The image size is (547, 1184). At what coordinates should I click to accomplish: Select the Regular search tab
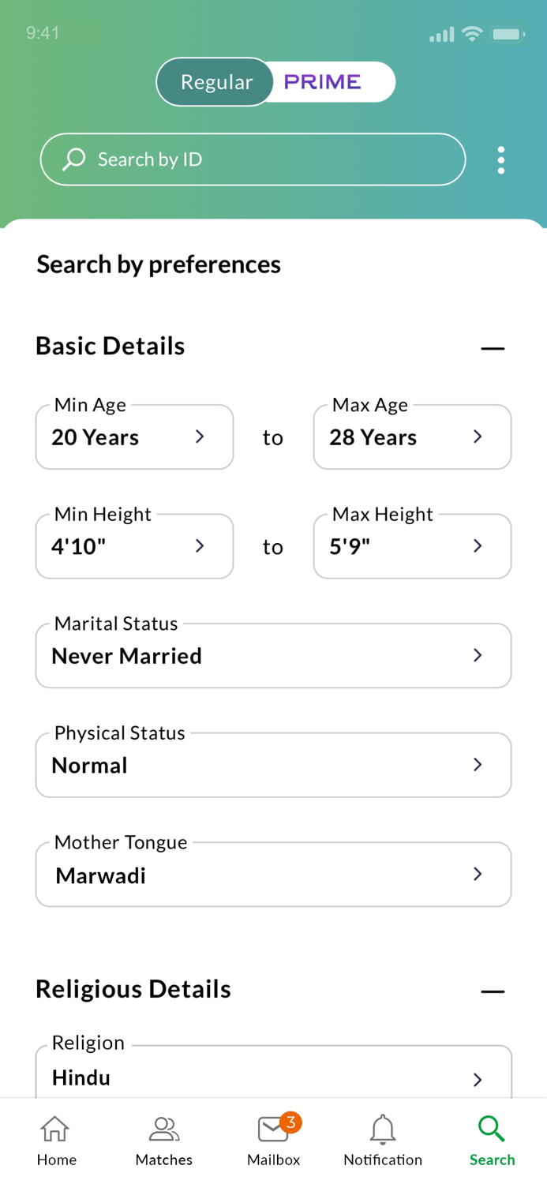[x=215, y=81]
